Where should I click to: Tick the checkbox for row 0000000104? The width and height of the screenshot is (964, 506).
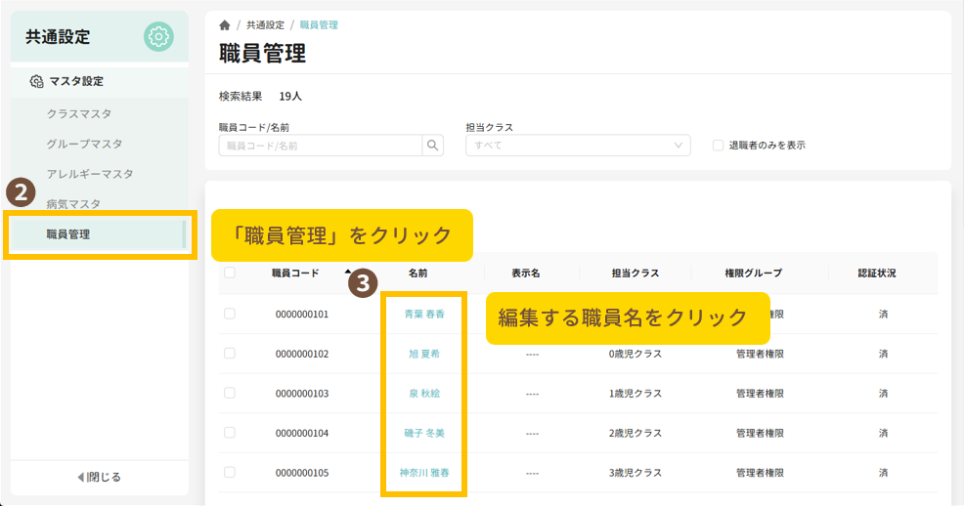[230, 433]
